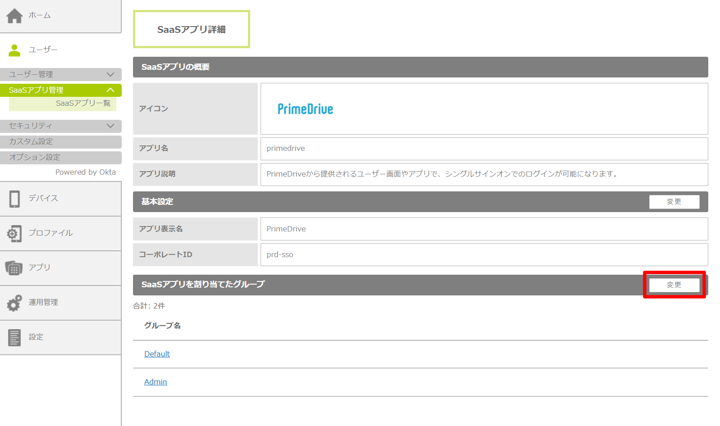Click the prd-sso corporate ID value
The width and height of the screenshot is (720, 426).
(280, 255)
